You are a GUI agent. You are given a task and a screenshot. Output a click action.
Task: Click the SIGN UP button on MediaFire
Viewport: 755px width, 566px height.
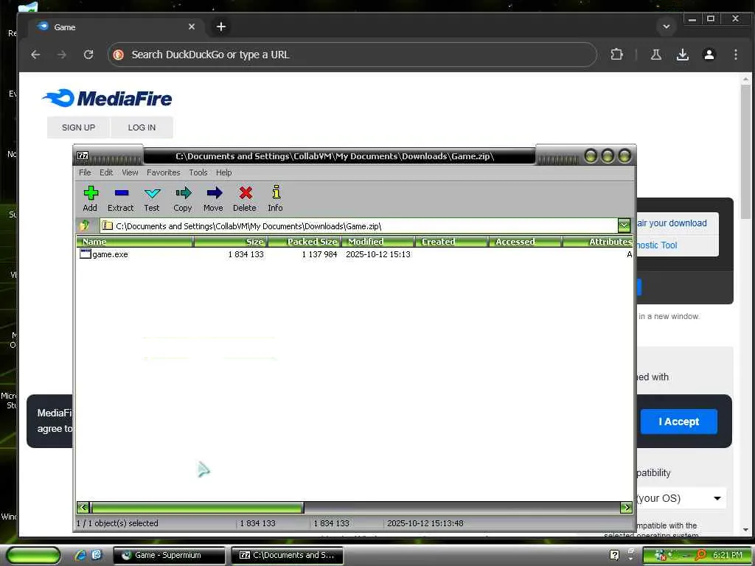(78, 127)
